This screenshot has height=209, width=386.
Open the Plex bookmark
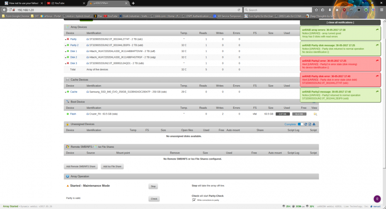click(x=98, y=16)
